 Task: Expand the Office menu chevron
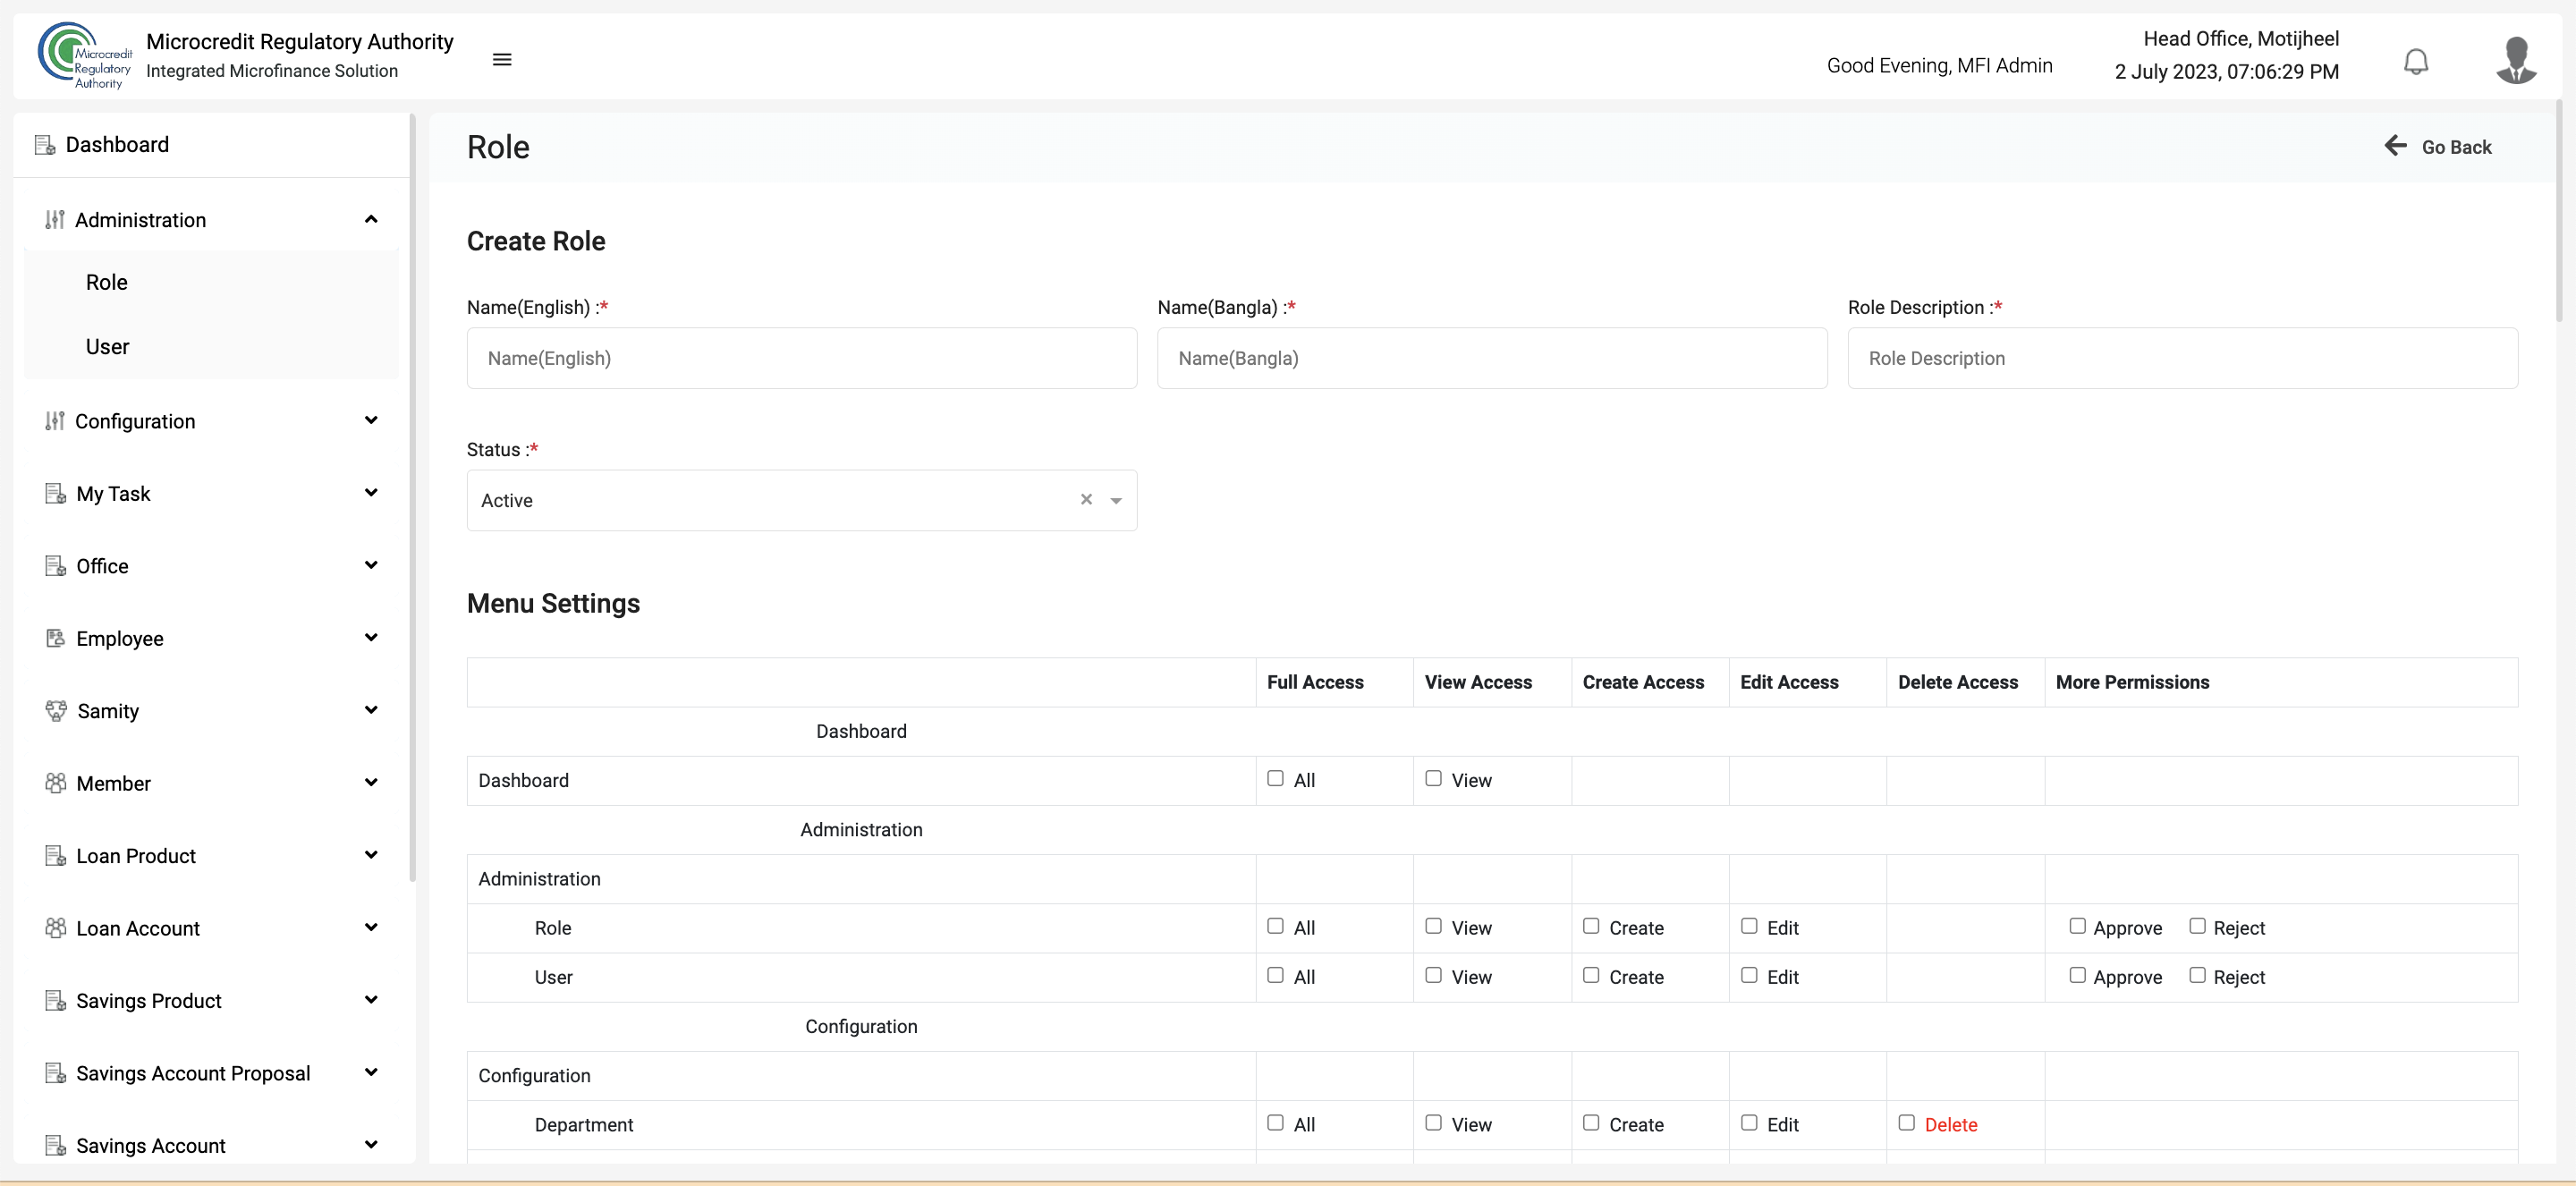pyautogui.click(x=371, y=565)
